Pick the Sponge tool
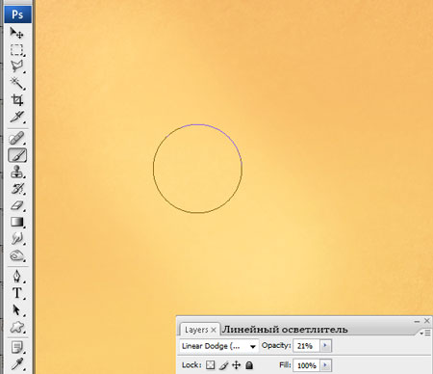433x374 pixels. 16,255
